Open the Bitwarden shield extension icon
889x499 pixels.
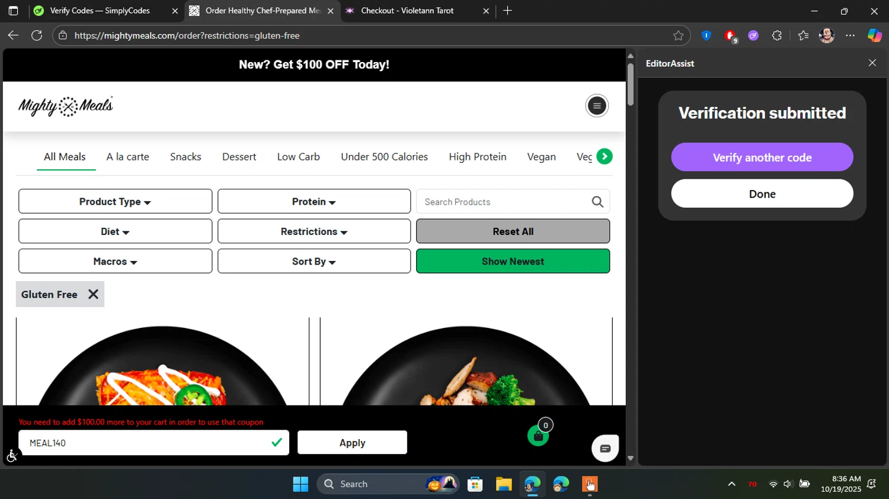click(706, 36)
